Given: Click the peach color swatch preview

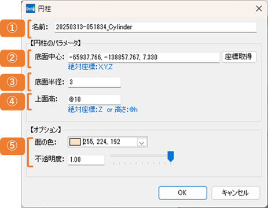Looking at the screenshot, I should pos(75,142).
